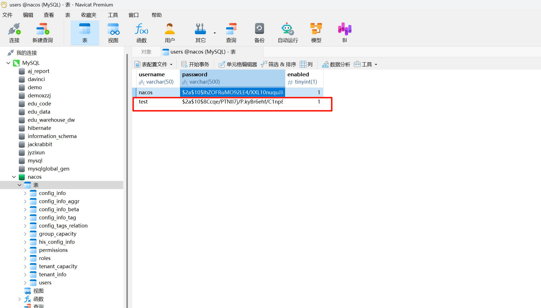The width and height of the screenshot is (541, 308).
Task: Open the 工具 menu in menu bar
Action: coord(113,15)
